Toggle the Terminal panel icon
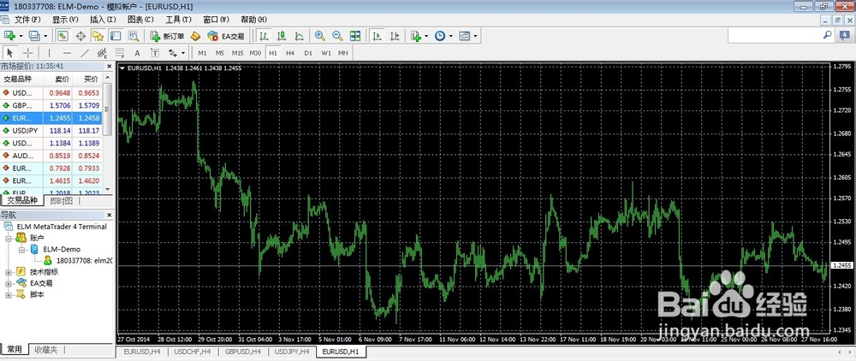856x361 pixels. pos(116,36)
